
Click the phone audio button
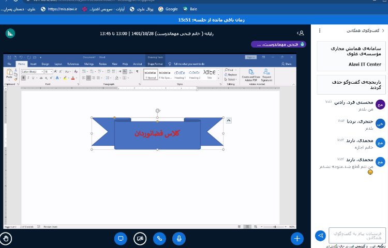coord(159,238)
